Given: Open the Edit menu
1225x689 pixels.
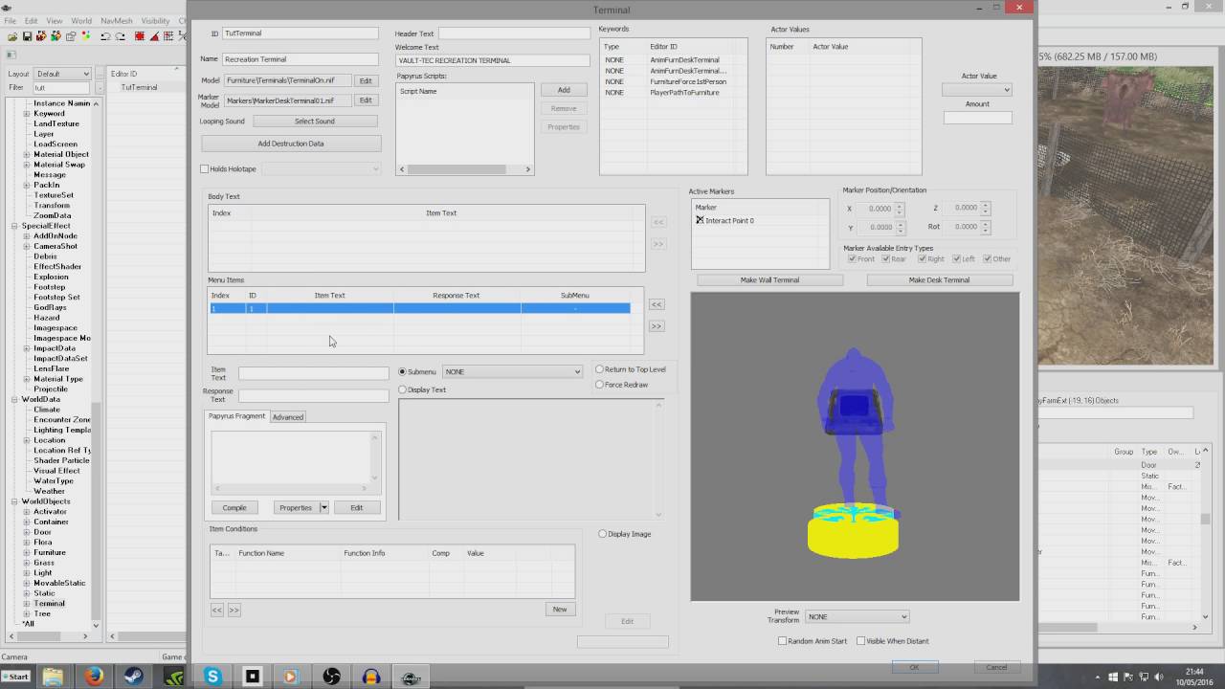Looking at the screenshot, I should (x=32, y=20).
